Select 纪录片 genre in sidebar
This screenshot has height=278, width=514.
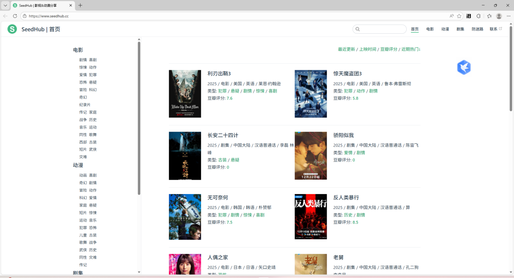point(85,105)
